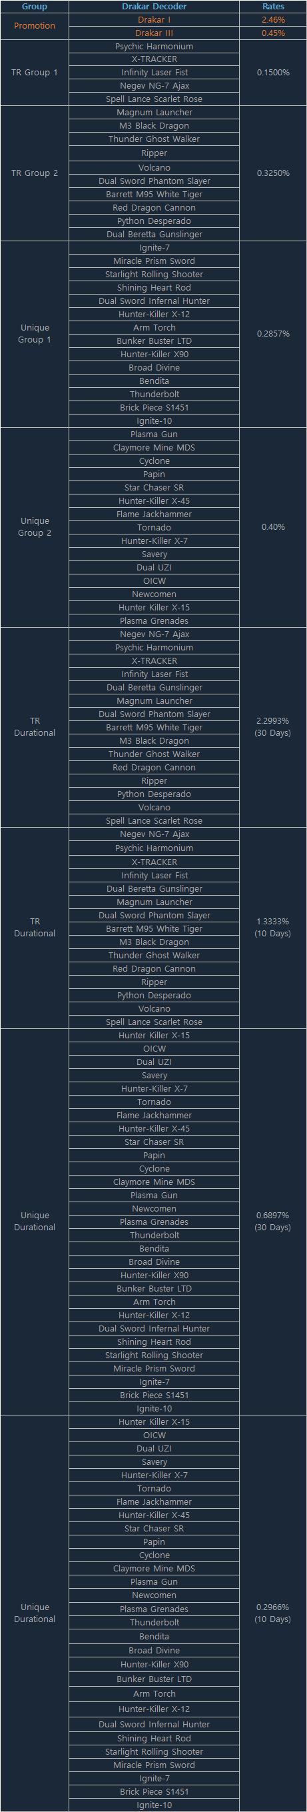Screen dimensions: 307x1812
Task: Click the Group column header
Action: point(35,6)
